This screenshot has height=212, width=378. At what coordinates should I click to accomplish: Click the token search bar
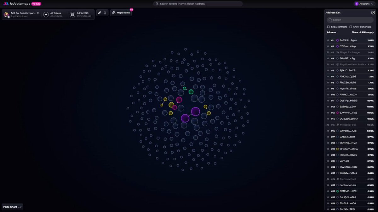point(198,4)
